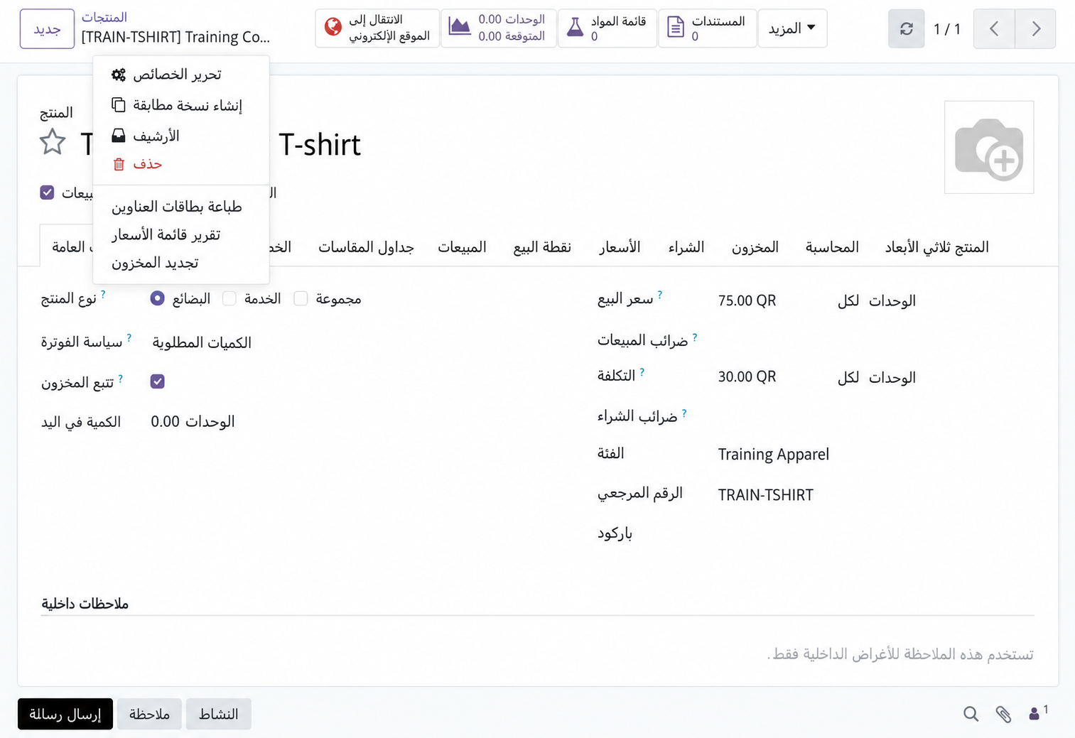The image size is (1075, 738).
Task: Click المنتجات breadcrumb link
Action: [104, 17]
